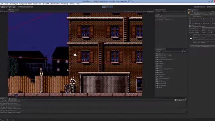The image size is (215, 121).
Task: Click the Pause button
Action: (107, 7)
